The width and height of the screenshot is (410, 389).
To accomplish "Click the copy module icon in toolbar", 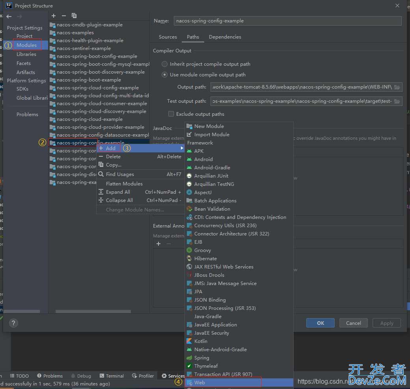I will 74,16.
